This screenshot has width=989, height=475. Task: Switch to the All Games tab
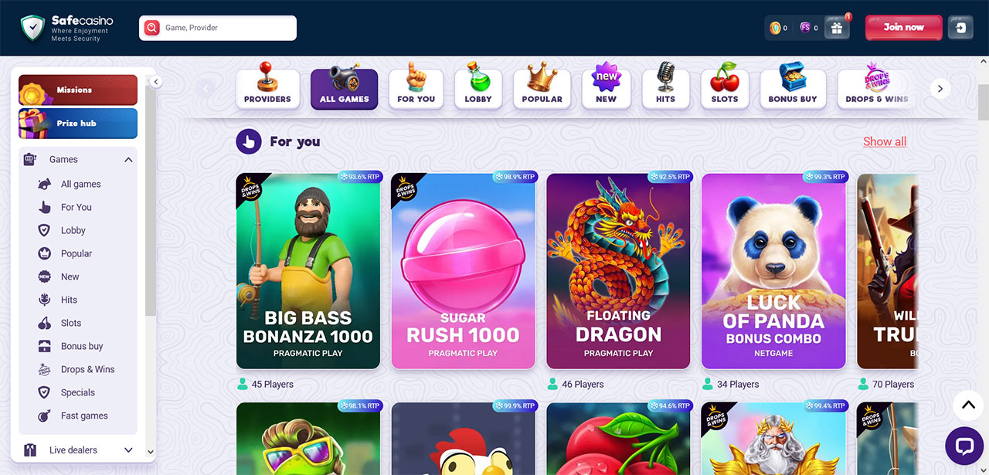(344, 87)
